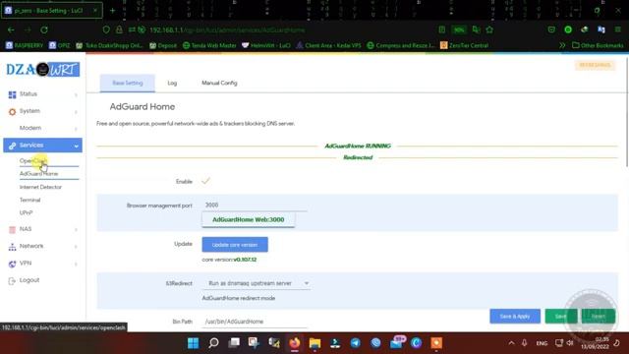This screenshot has width=629, height=354.
Task: Click the 90% zoom level badge
Action: point(459,29)
